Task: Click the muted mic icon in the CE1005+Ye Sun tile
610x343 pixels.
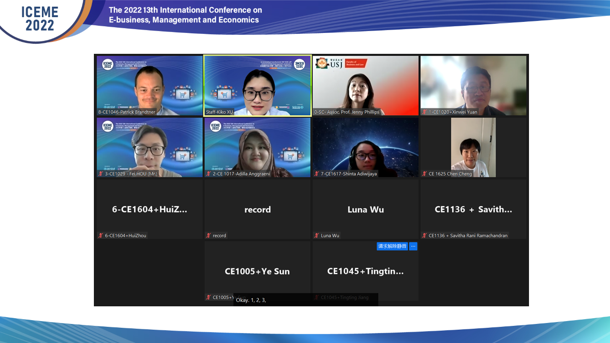Action: tap(208, 297)
